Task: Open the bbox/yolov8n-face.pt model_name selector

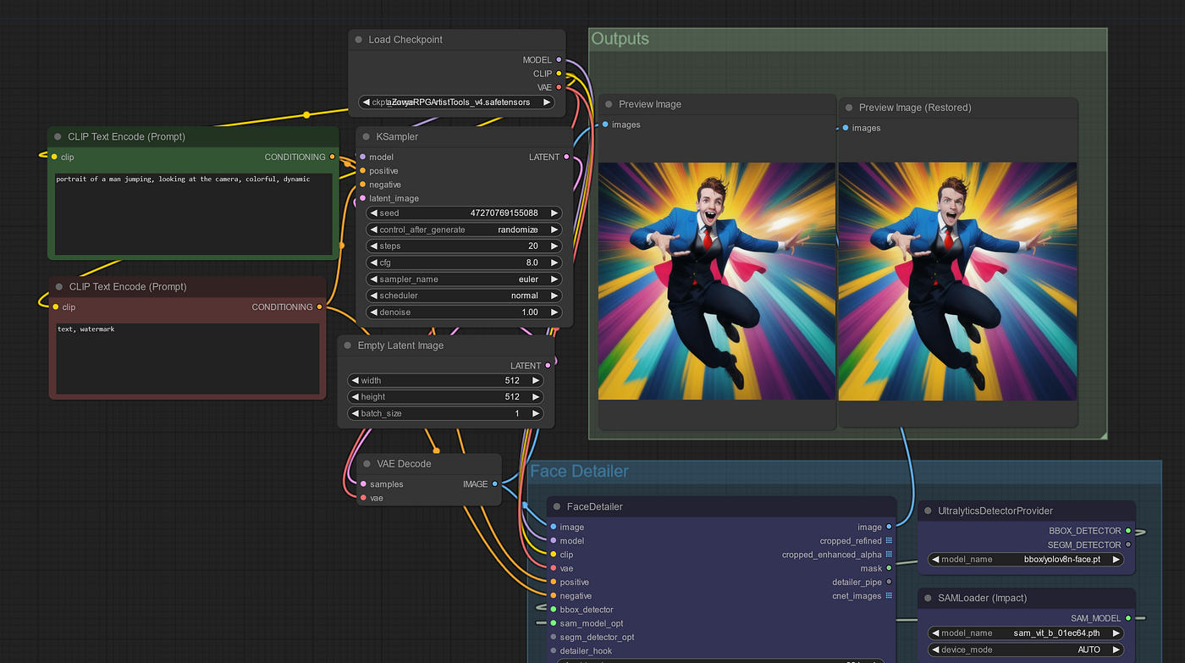Action: click(x=1026, y=560)
